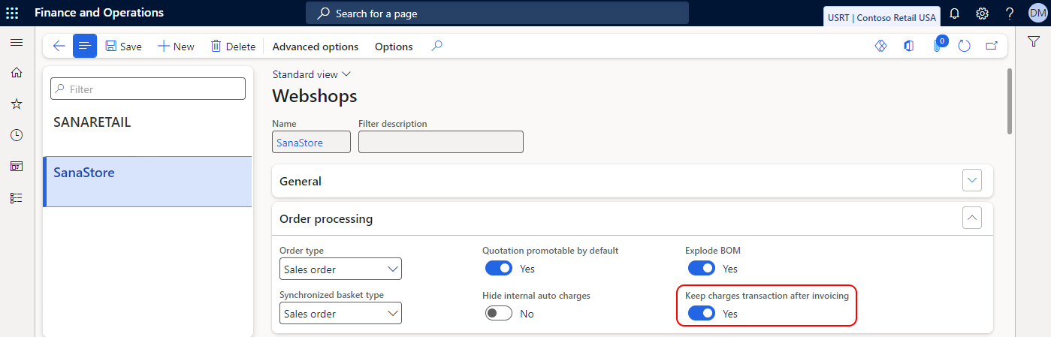Open the app launcher waffle menu
1051x337 pixels.
coord(12,13)
